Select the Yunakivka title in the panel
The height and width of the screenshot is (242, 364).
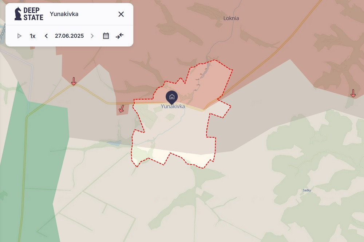64,14
